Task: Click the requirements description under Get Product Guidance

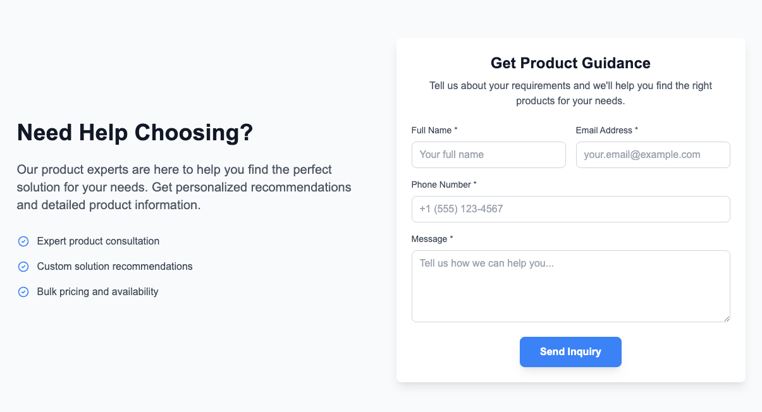Action: [x=570, y=93]
